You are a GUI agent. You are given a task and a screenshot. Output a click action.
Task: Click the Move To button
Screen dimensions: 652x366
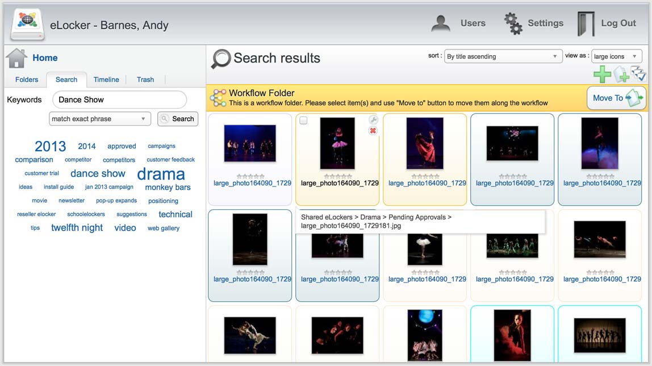(x=616, y=98)
